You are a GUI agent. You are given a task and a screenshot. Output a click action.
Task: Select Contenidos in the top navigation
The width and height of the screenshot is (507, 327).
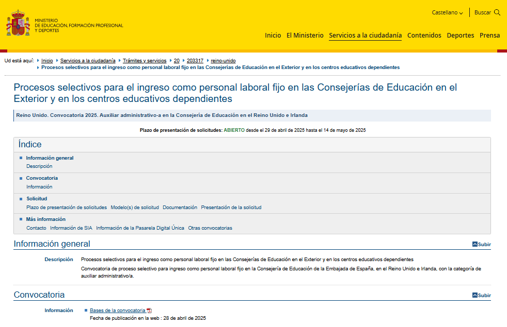(x=424, y=36)
